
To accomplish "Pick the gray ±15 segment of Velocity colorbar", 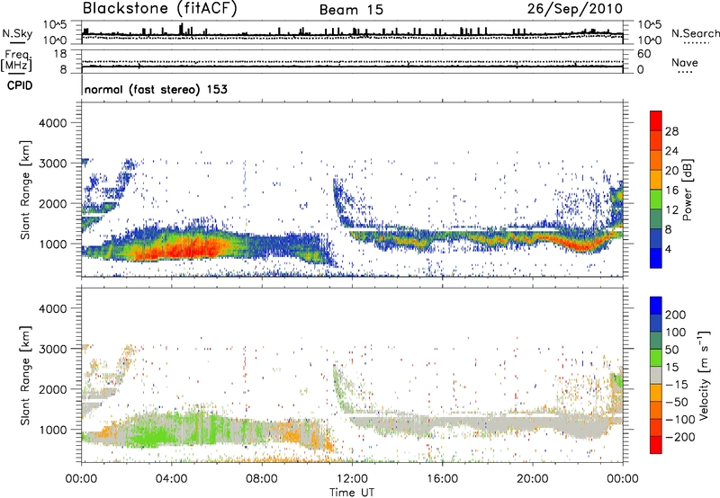I will coord(656,376).
